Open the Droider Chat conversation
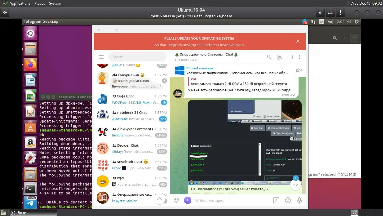Image resolution: width=383 pixels, height=216 pixels. 132,148
